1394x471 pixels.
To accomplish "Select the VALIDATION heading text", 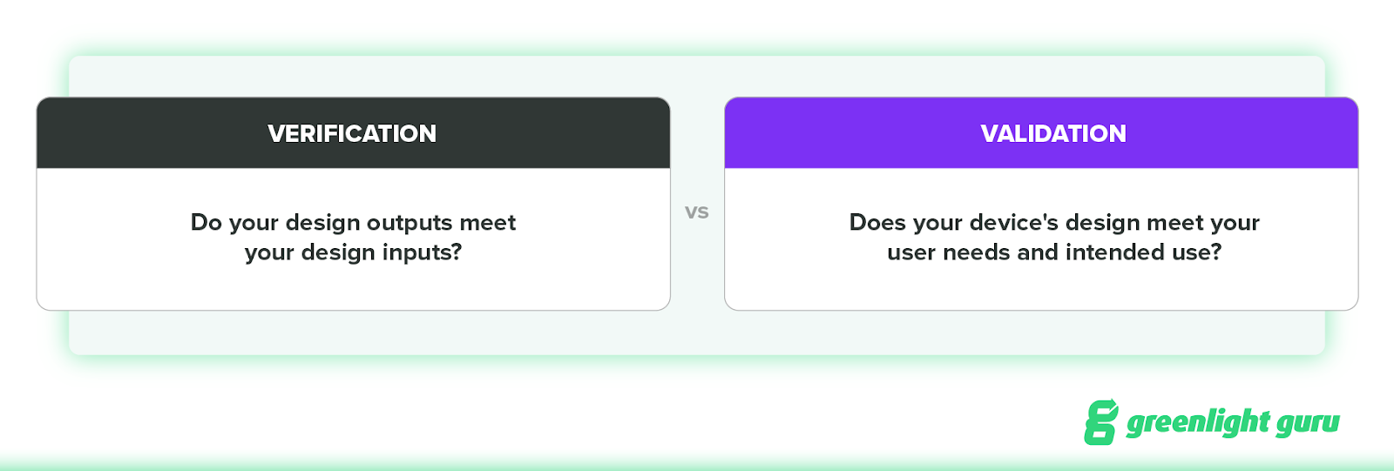I will [1053, 133].
